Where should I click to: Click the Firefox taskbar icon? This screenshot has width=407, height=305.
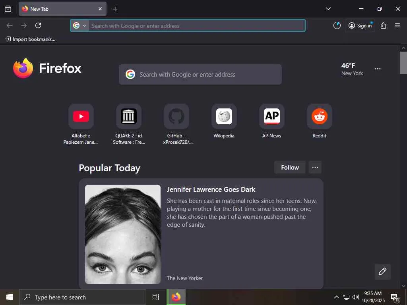[176, 297]
